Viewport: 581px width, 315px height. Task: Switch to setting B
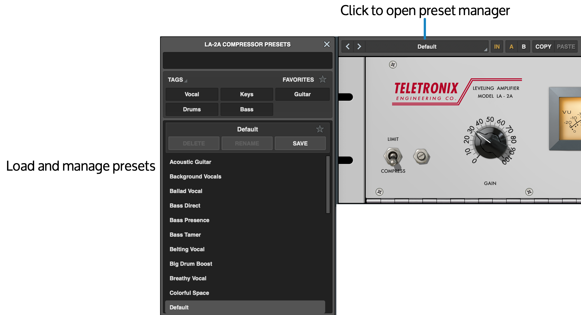click(x=524, y=46)
